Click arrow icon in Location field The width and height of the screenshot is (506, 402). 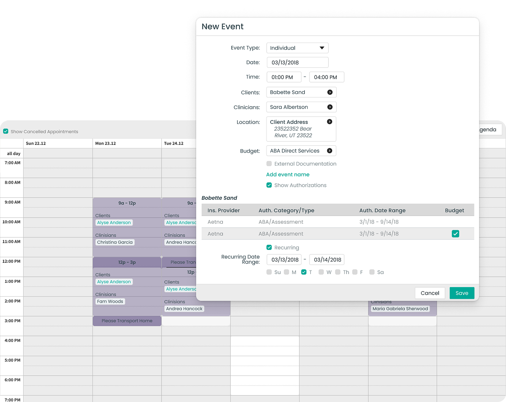(x=330, y=122)
